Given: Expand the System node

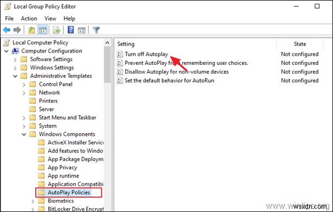Looking at the screenshot, I should tap(24, 127).
